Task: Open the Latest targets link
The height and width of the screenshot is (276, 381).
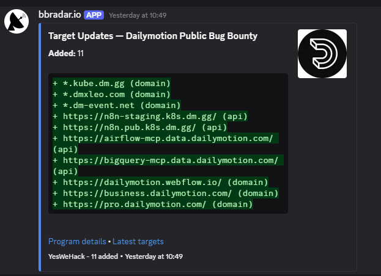Action: point(138,241)
